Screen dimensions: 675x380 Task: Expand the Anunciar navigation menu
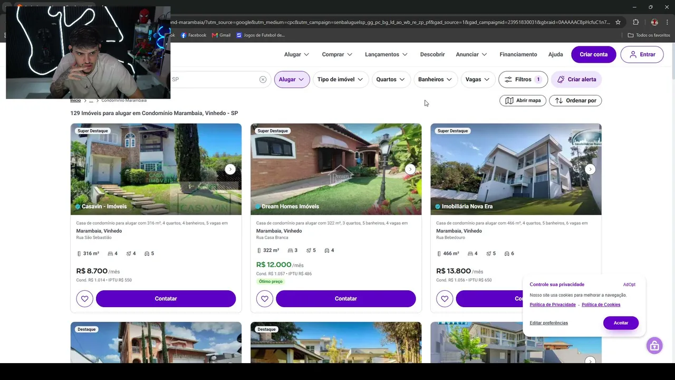(471, 54)
